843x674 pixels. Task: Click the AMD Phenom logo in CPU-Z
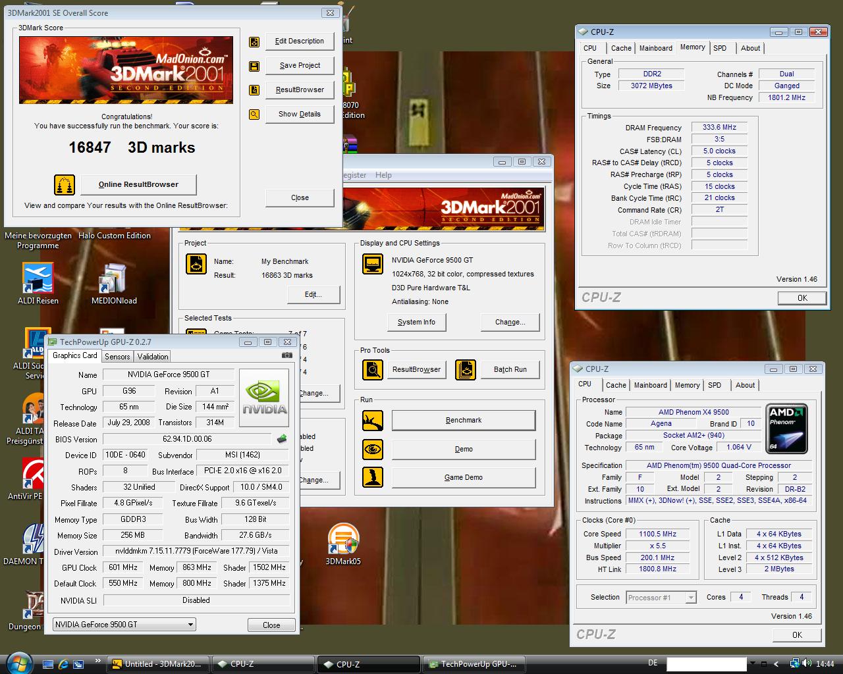(x=787, y=428)
